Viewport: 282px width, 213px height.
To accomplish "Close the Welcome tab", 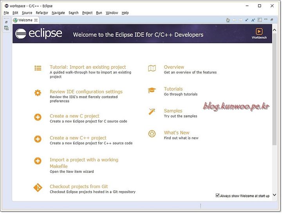I will [36, 20].
